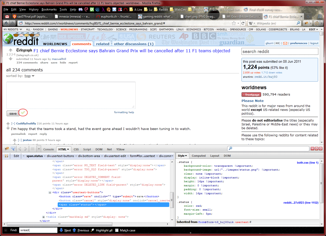Open a new tab with plus button
Screen dimensions: 326x236
click(308, 17)
